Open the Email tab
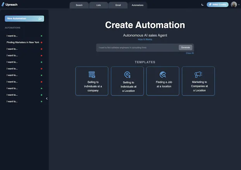 [x=118, y=5]
